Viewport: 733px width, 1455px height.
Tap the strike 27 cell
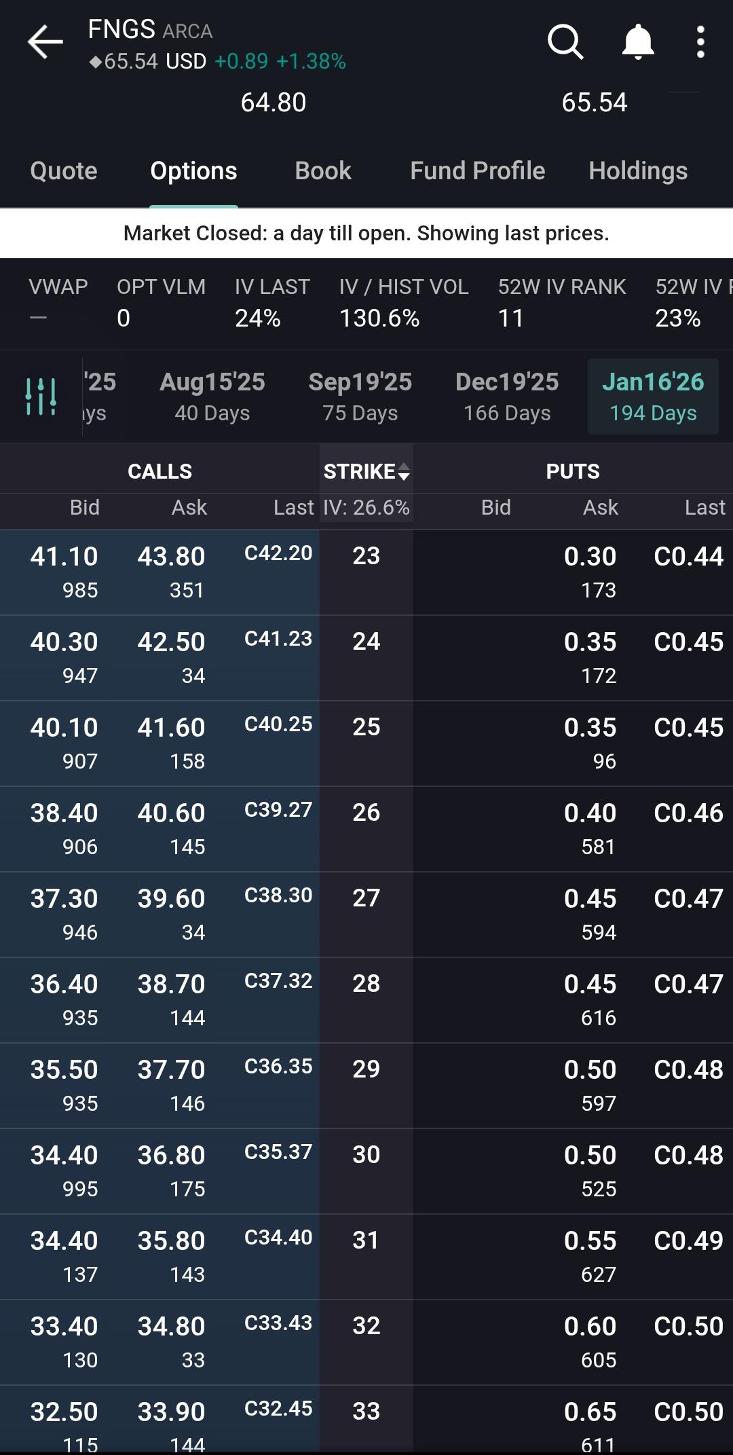click(366, 914)
